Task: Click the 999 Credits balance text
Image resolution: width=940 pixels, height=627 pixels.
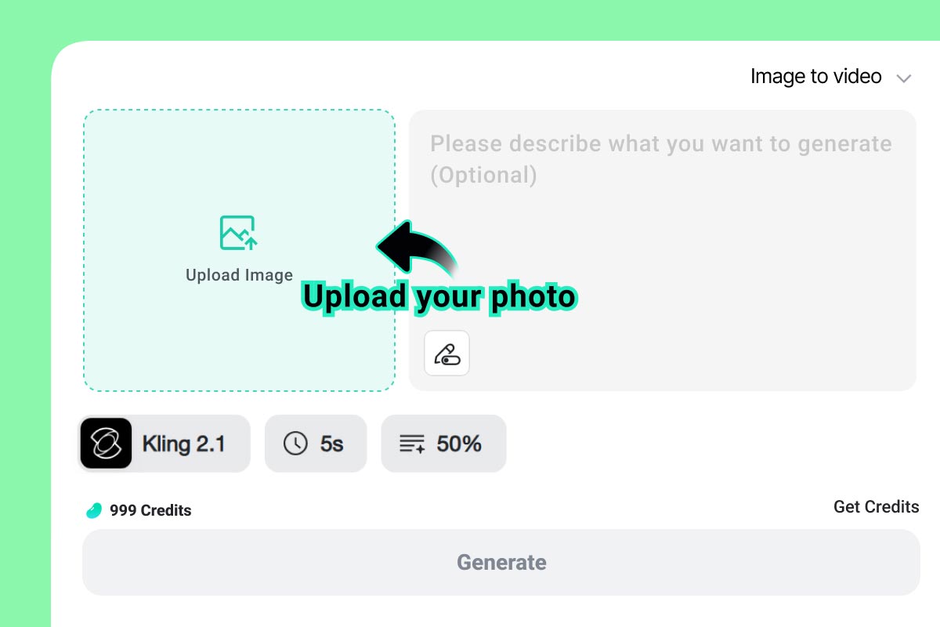Action: tap(150, 511)
